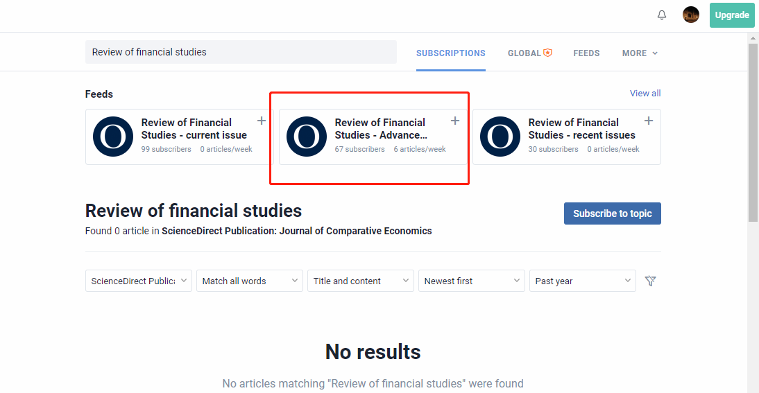Click the filter funnel icon
The image size is (759, 393).
[650, 281]
